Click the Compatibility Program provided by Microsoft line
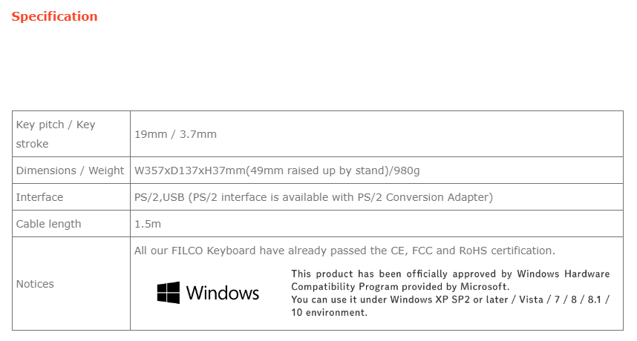The image size is (637, 341). coord(400,286)
